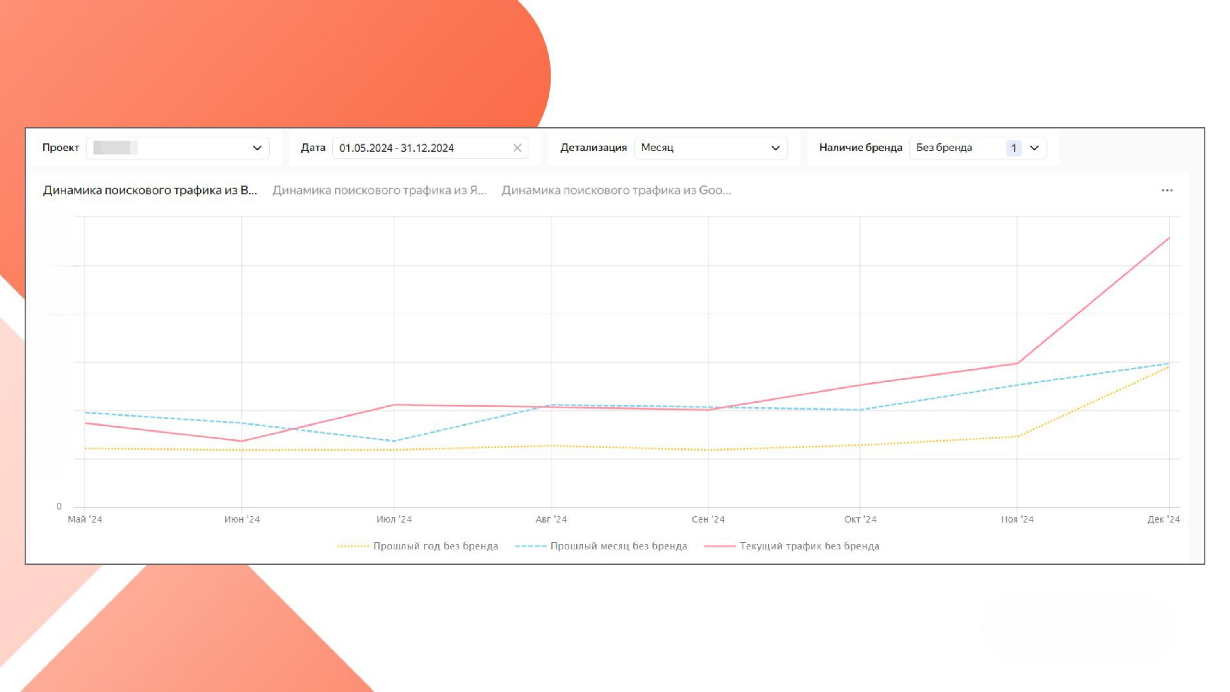
Task: Switch to Динамика поискового трафика из Я... tab
Action: point(379,191)
